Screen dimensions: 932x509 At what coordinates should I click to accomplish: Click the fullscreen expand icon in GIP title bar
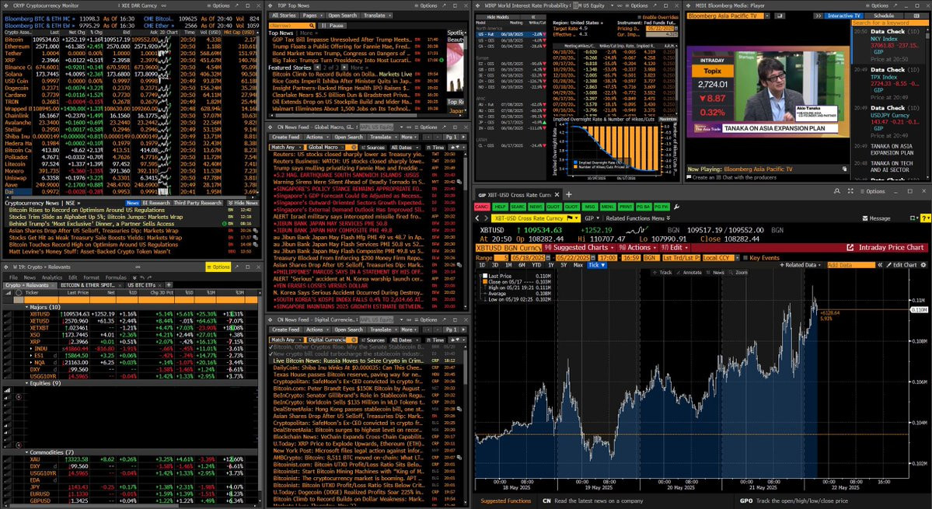(x=850, y=191)
